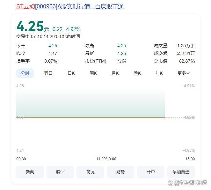Click the intraday price line on the chart

pyautogui.click(x=91, y=118)
